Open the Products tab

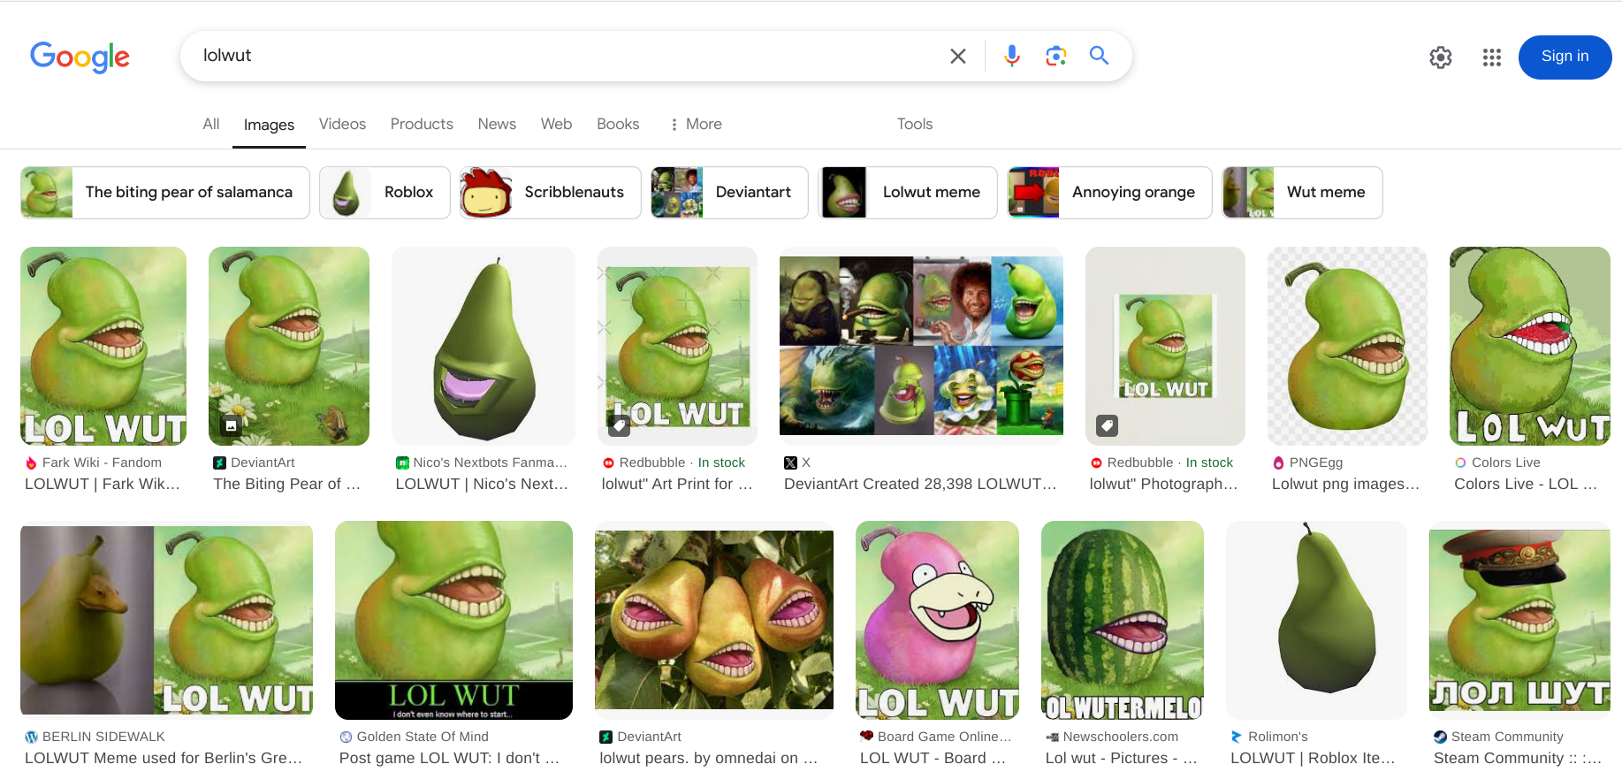pyautogui.click(x=422, y=124)
